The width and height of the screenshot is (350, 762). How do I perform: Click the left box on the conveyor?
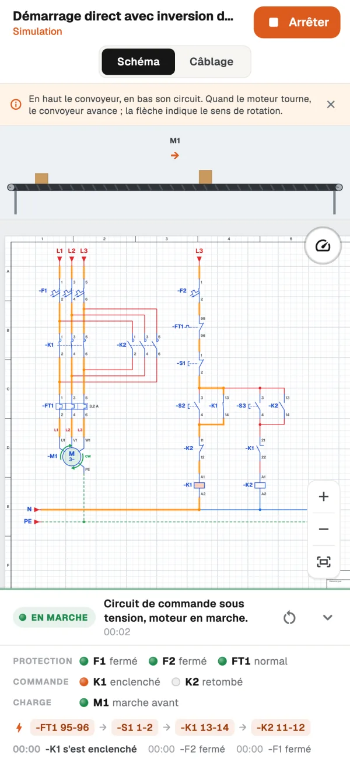point(41,179)
